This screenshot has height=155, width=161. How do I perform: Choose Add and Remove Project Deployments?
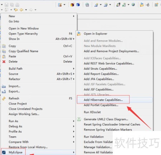[x=111, y=51]
